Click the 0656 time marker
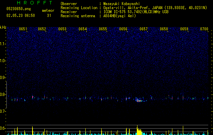The width and height of the screenshot is (213, 135). tap(123, 29)
